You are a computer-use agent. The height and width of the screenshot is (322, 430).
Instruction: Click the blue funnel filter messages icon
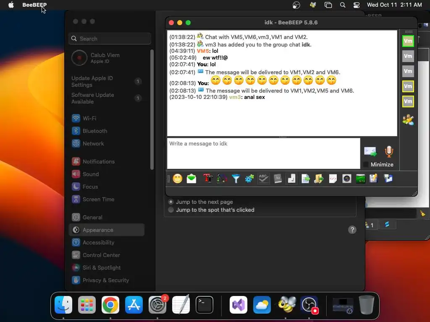pyautogui.click(x=236, y=179)
